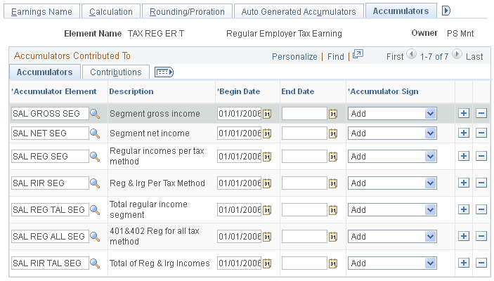This screenshot has width=494, height=281.
Task: Go to next rows arrow before Last
Action: pyautogui.click(x=457, y=55)
